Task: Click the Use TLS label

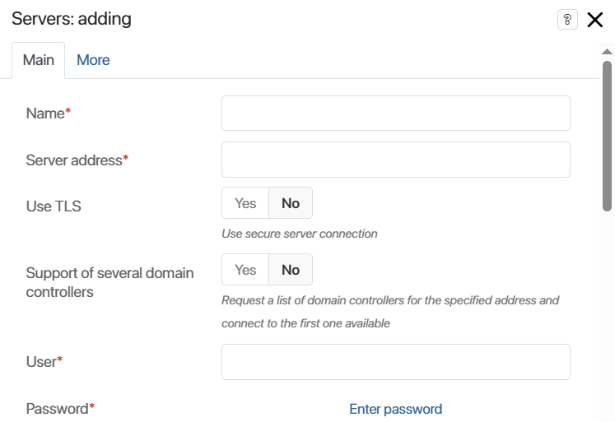Action: [54, 206]
